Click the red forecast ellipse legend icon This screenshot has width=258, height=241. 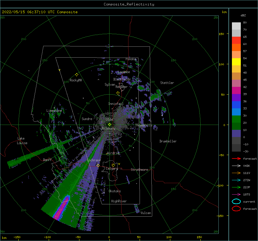tap(236, 209)
